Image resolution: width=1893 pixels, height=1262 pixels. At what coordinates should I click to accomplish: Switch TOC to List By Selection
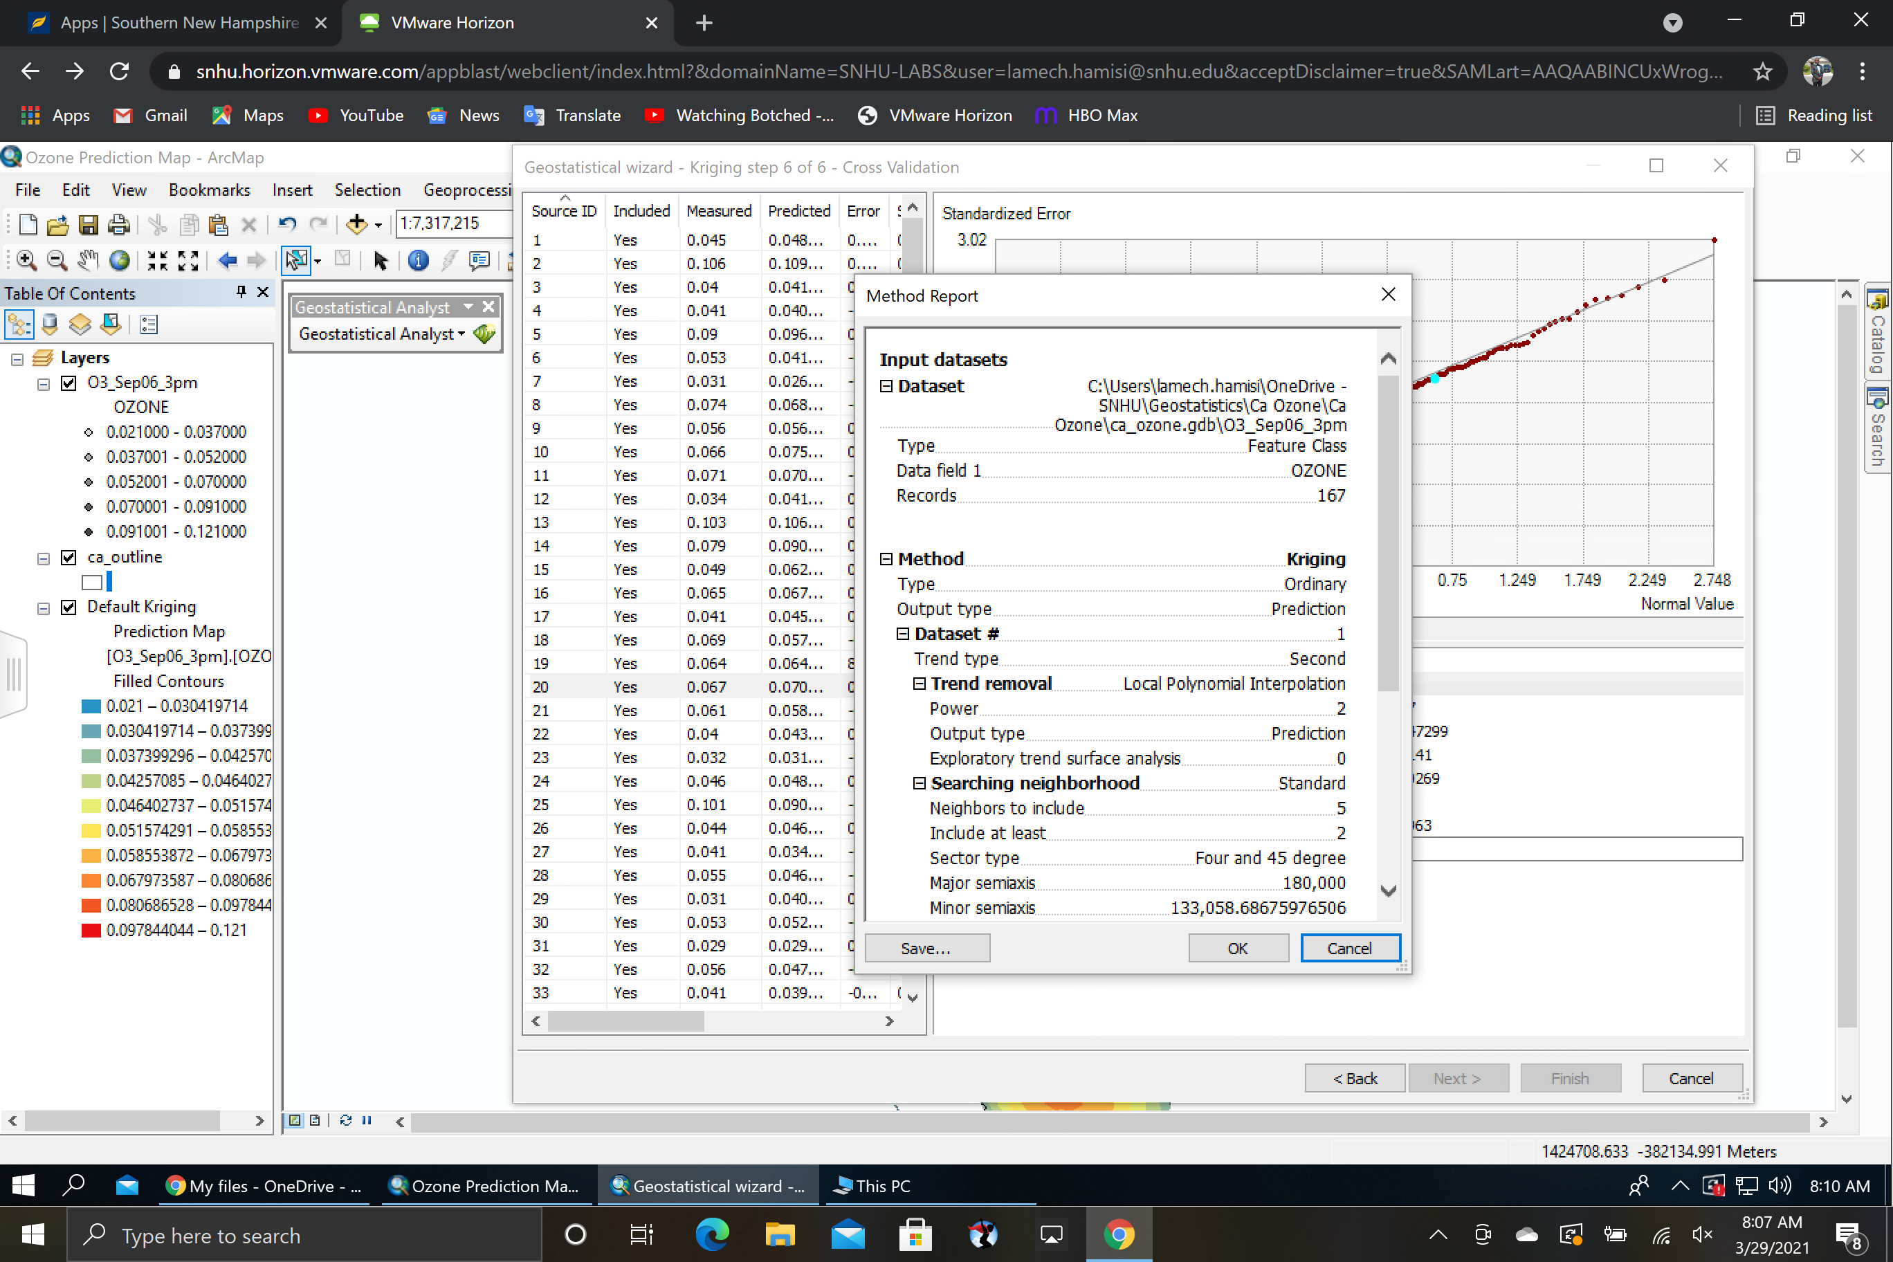[x=110, y=324]
